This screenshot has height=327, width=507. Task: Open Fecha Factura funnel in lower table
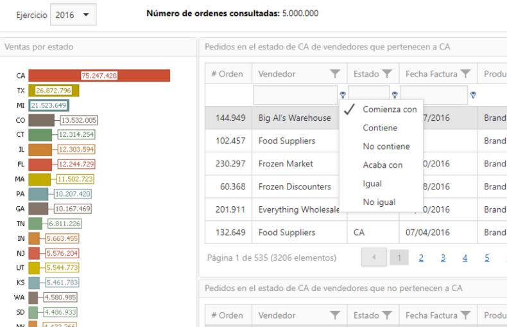pyautogui.click(x=465, y=315)
